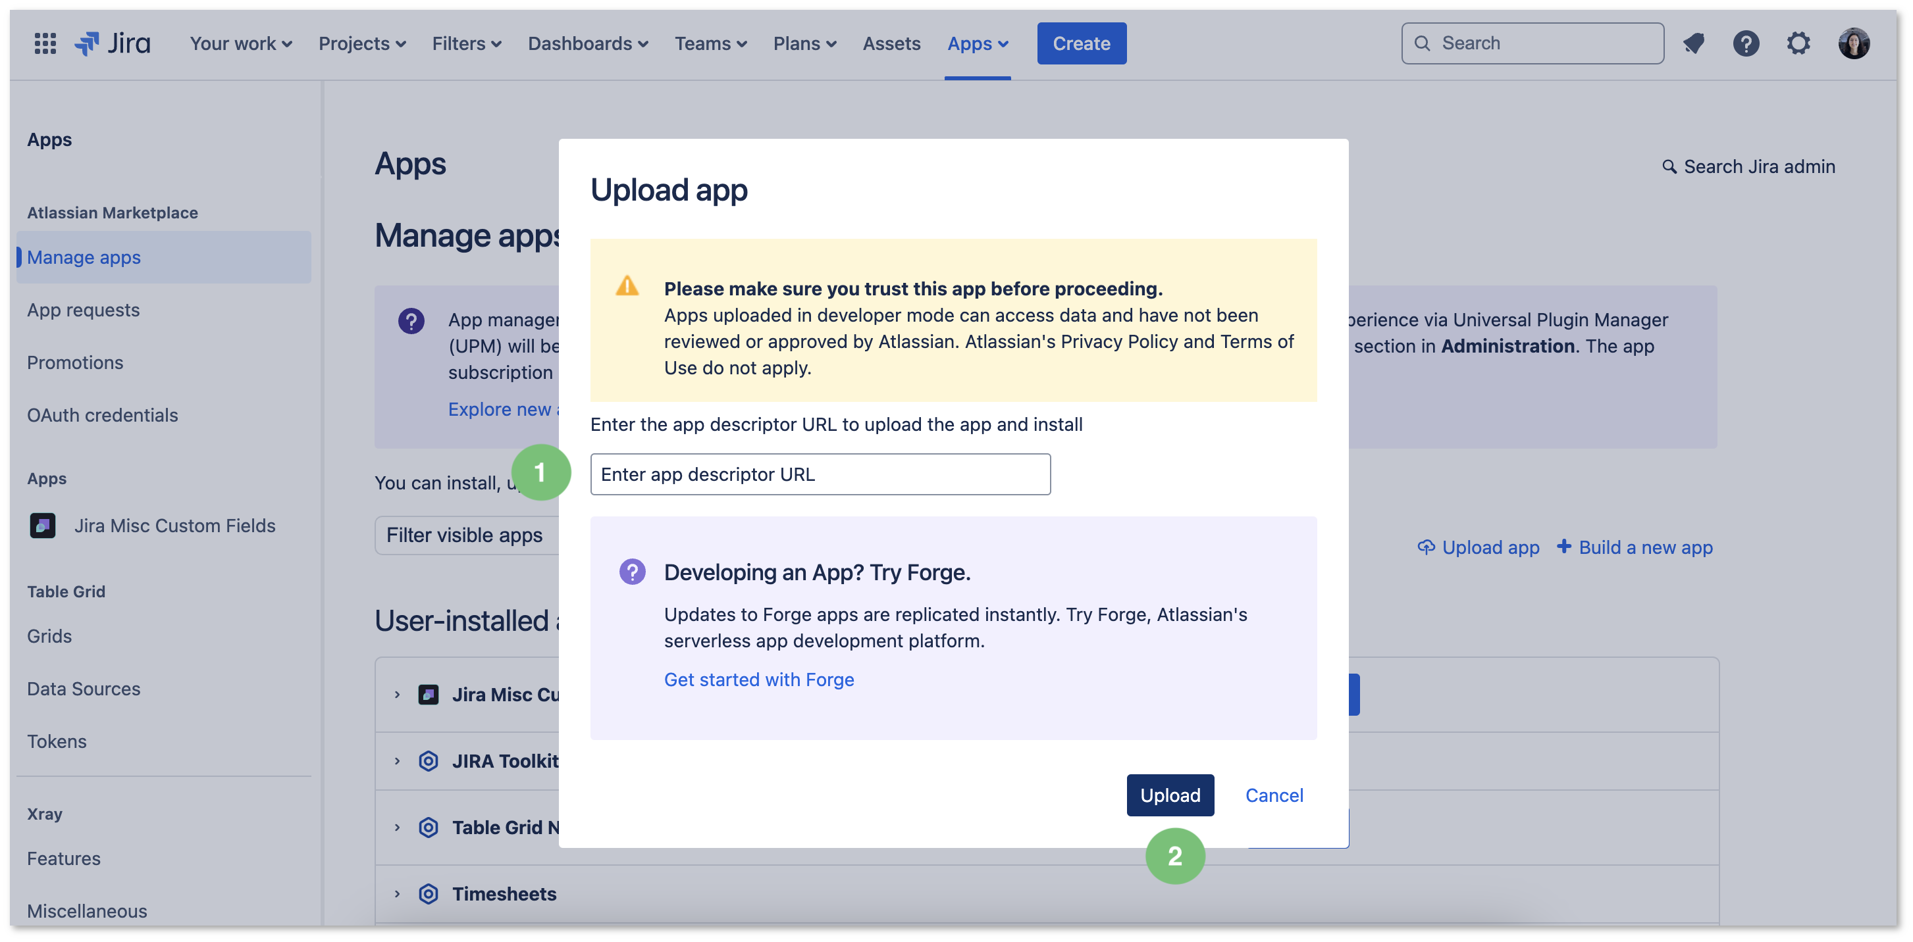Screen dimensions: 1913x942
Task: Click the Upload app dialog heading
Action: click(668, 190)
